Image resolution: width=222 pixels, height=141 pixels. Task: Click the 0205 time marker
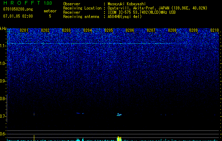click(109, 30)
